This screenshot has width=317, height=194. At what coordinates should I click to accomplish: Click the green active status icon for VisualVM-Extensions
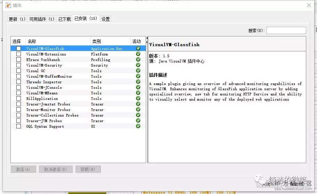138,54
